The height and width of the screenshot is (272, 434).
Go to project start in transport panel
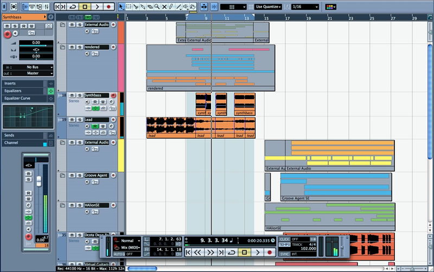[x=188, y=252]
